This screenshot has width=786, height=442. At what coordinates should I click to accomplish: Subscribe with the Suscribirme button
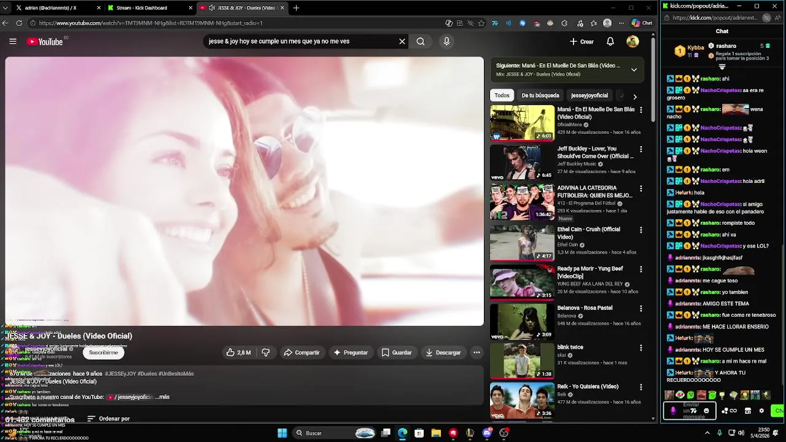(103, 352)
